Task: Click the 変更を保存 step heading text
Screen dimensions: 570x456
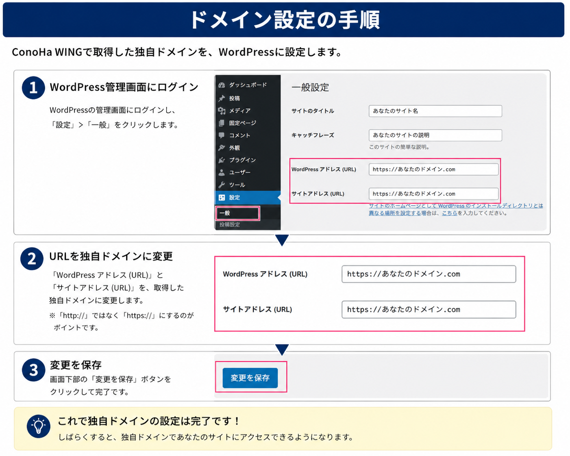Action: point(76,365)
